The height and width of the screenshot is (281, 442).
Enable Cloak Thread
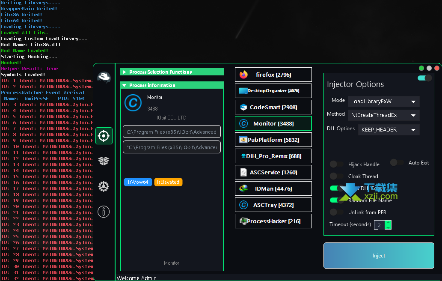coord(337,176)
